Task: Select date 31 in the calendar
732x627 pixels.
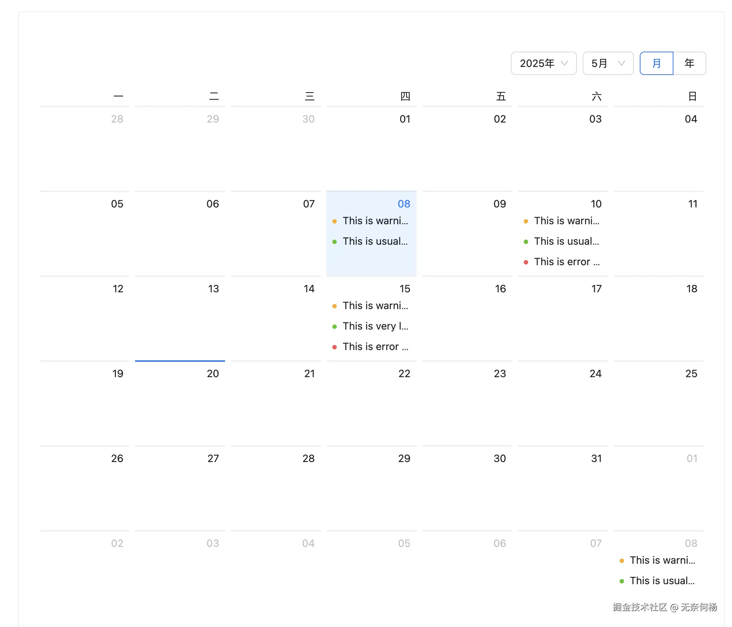Action: coord(596,458)
